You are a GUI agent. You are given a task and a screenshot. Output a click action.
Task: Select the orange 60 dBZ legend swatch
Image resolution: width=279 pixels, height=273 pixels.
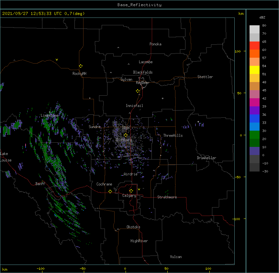tap(254, 53)
